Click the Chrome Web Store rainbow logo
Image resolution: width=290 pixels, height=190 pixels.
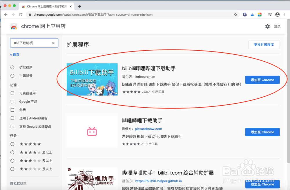pos(14,27)
